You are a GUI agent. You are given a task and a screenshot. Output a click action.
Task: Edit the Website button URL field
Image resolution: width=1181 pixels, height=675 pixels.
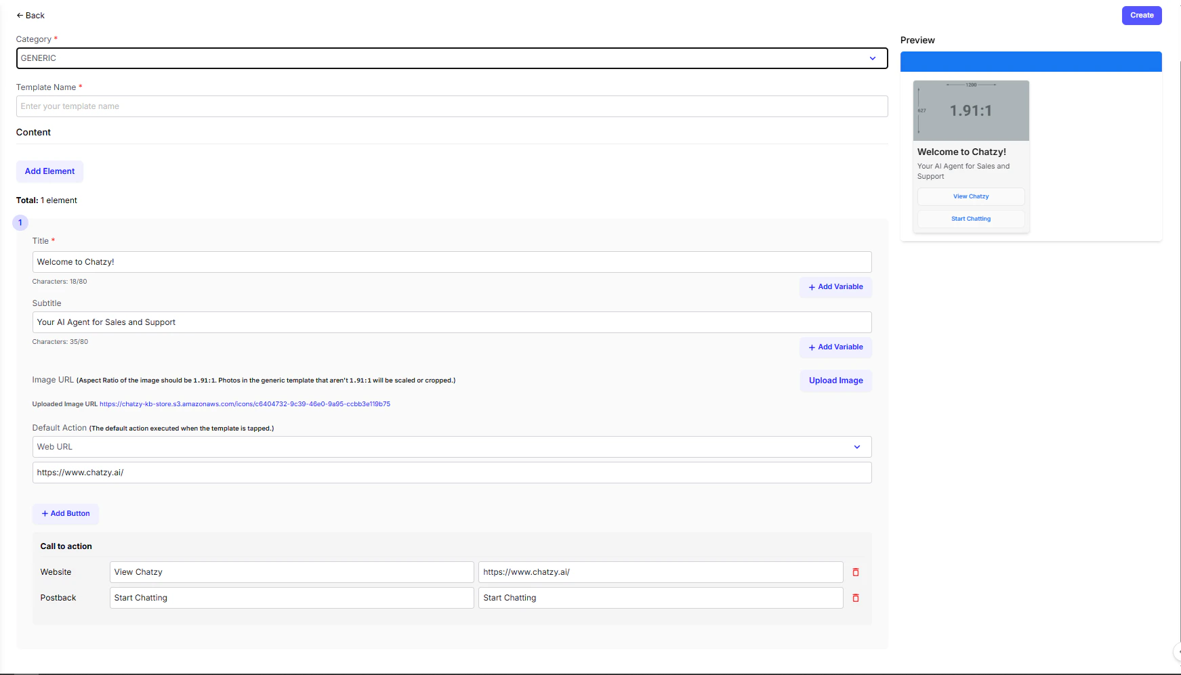click(x=661, y=572)
